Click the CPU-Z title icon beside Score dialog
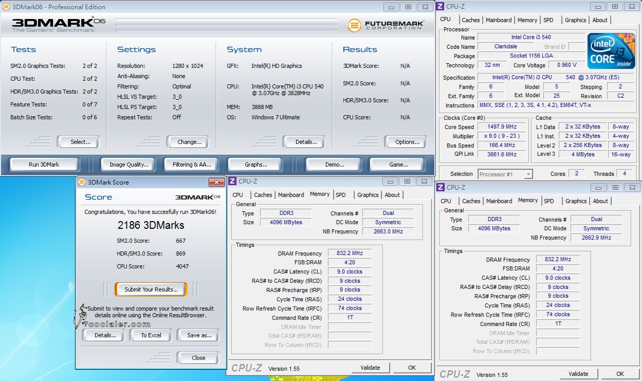642x381 pixels. (232, 181)
